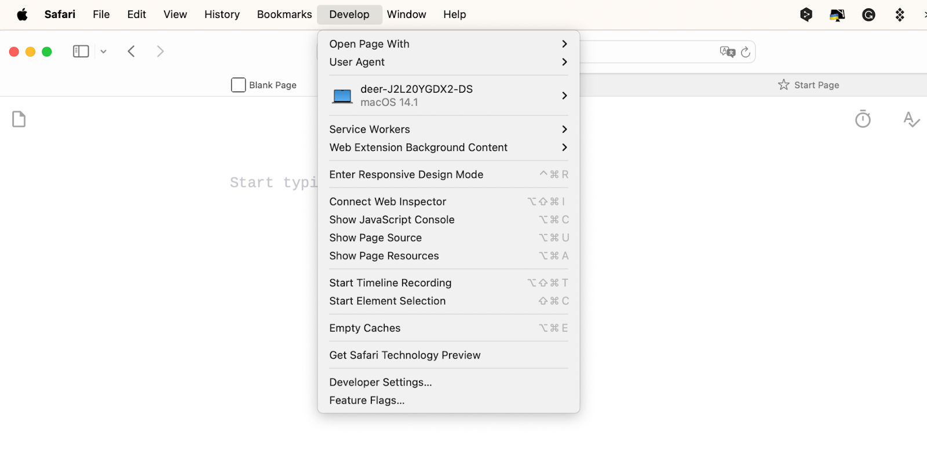
Task: Click the translate page icon
Action: (x=727, y=52)
